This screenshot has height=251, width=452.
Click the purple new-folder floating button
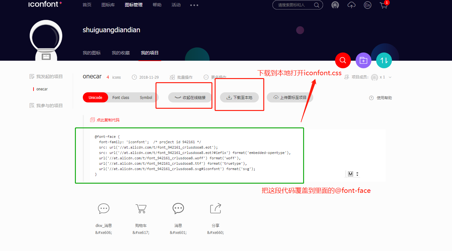point(363,60)
